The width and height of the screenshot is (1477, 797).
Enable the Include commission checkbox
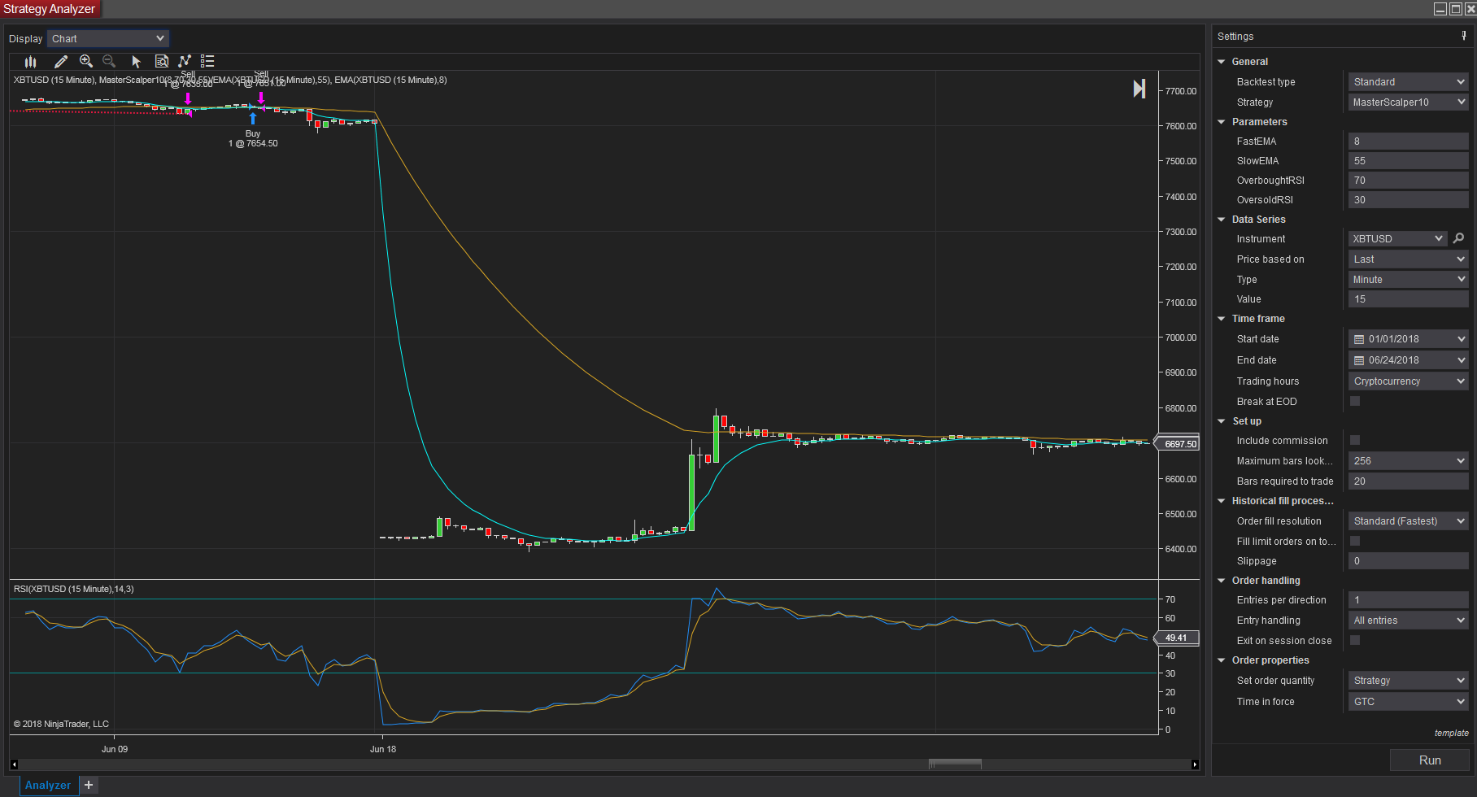click(1355, 440)
